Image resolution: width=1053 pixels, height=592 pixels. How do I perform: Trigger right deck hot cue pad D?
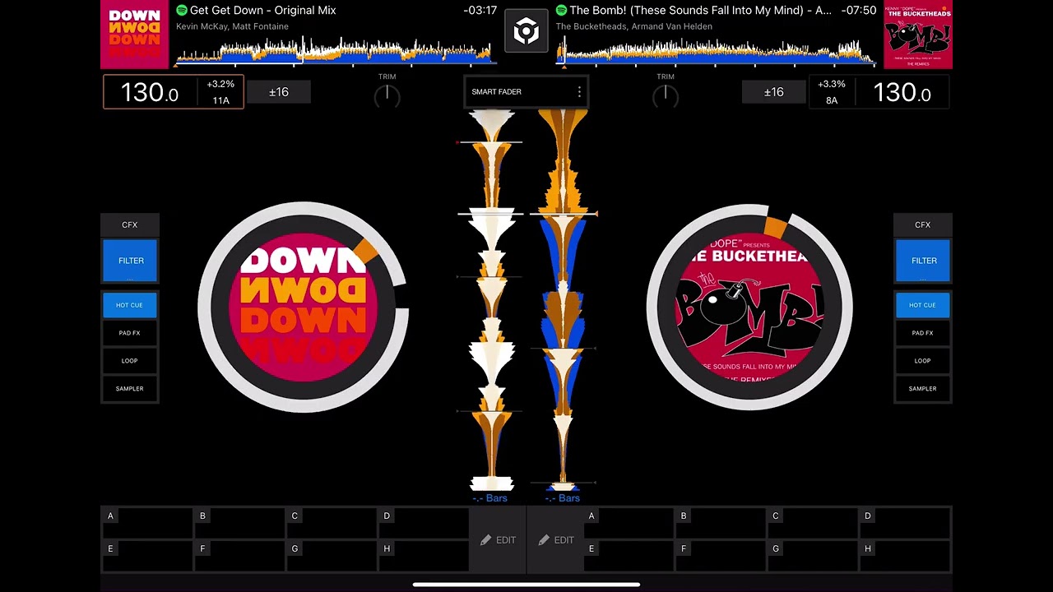[906, 523]
